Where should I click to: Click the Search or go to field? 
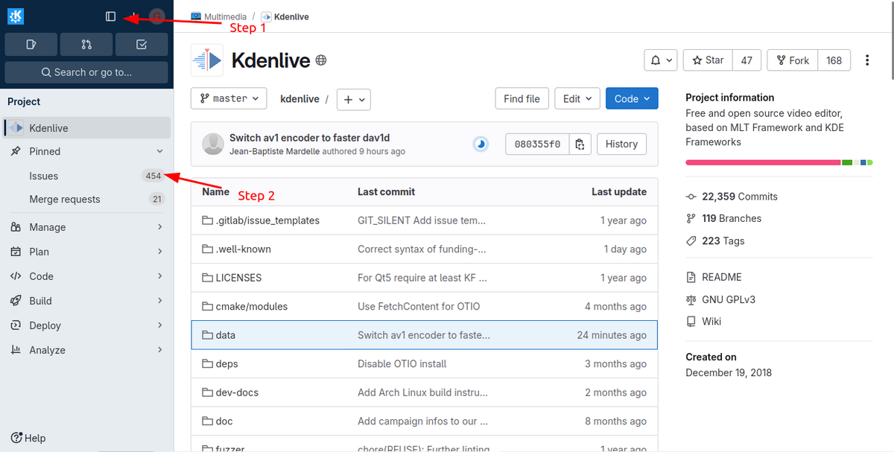(x=86, y=72)
